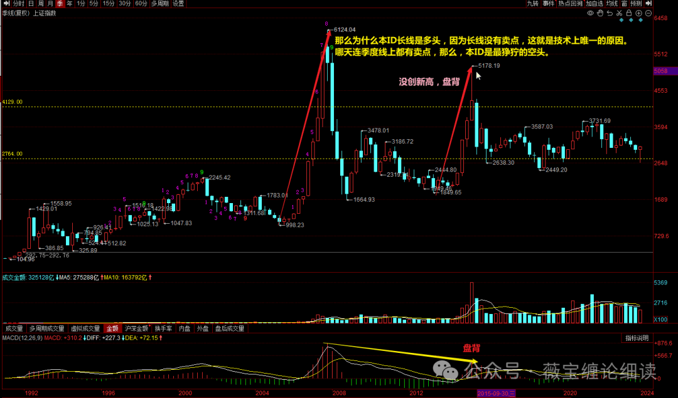The image size is (678, 398).
Task: Open the 预测 forecast feature
Action: pyautogui.click(x=636, y=4)
